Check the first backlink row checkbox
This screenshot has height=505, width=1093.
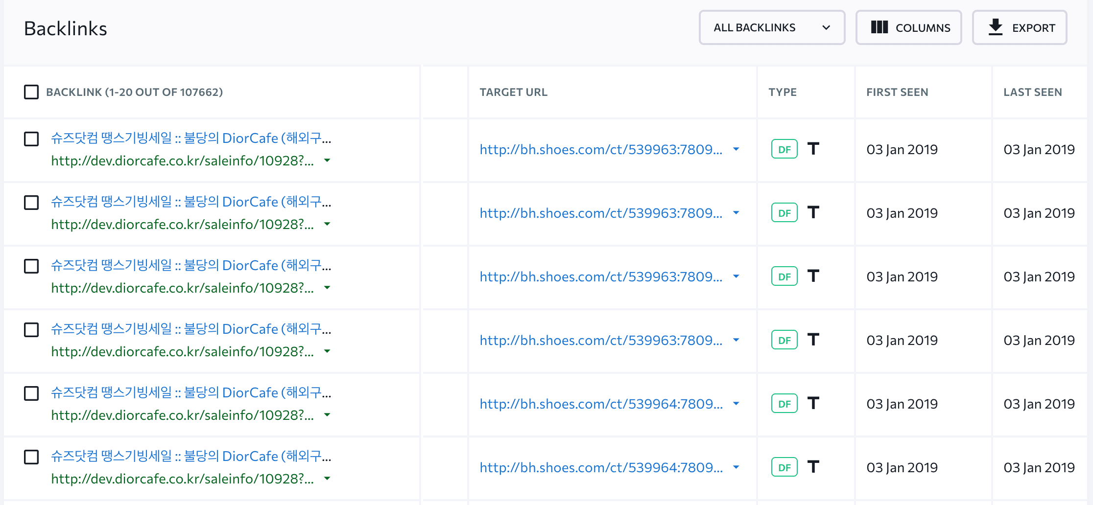point(31,139)
